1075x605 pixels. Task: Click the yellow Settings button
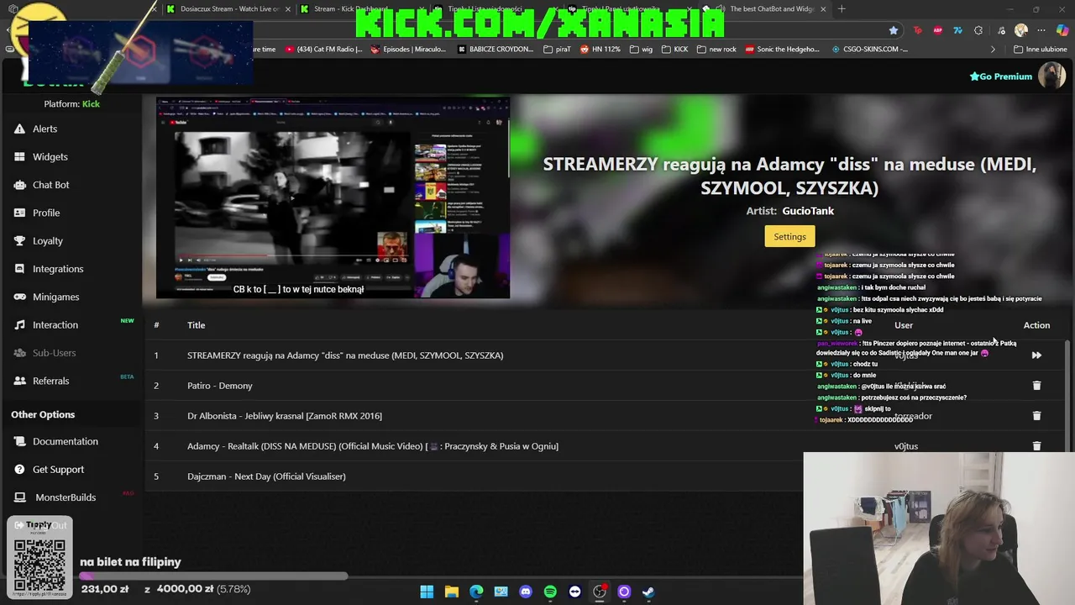coord(789,236)
